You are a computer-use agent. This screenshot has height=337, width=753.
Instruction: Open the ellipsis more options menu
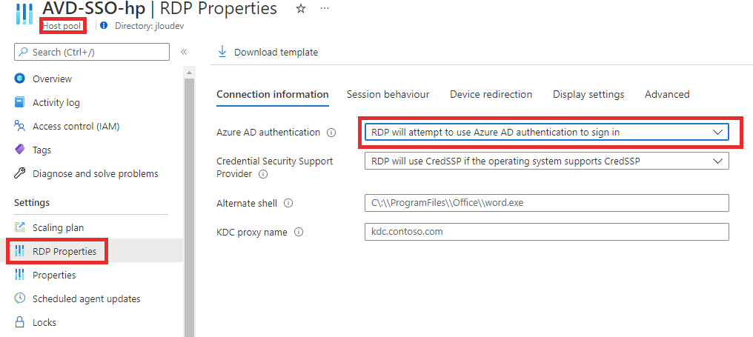(325, 9)
